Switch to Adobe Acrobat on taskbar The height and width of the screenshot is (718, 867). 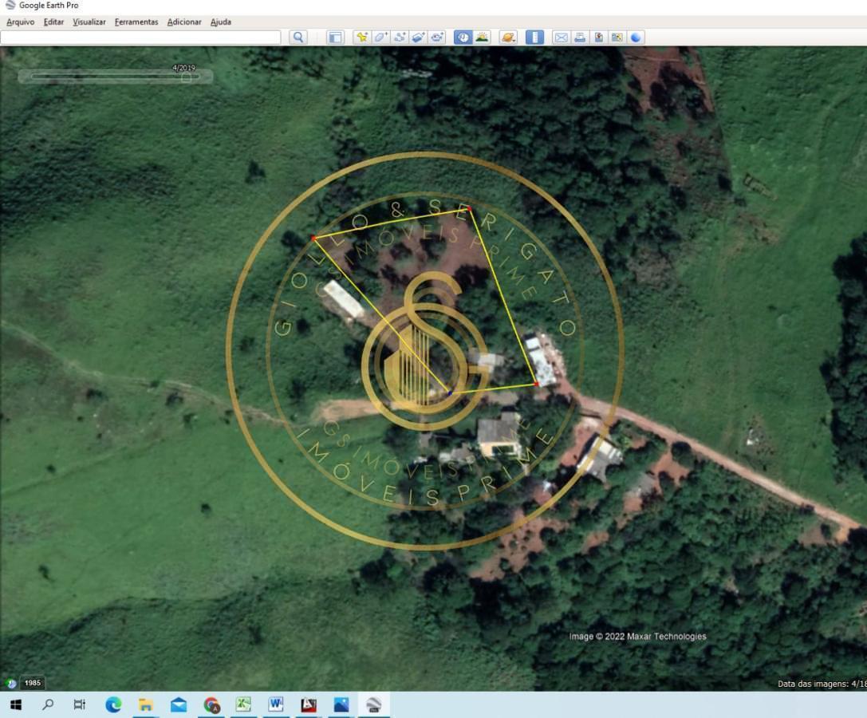[309, 704]
